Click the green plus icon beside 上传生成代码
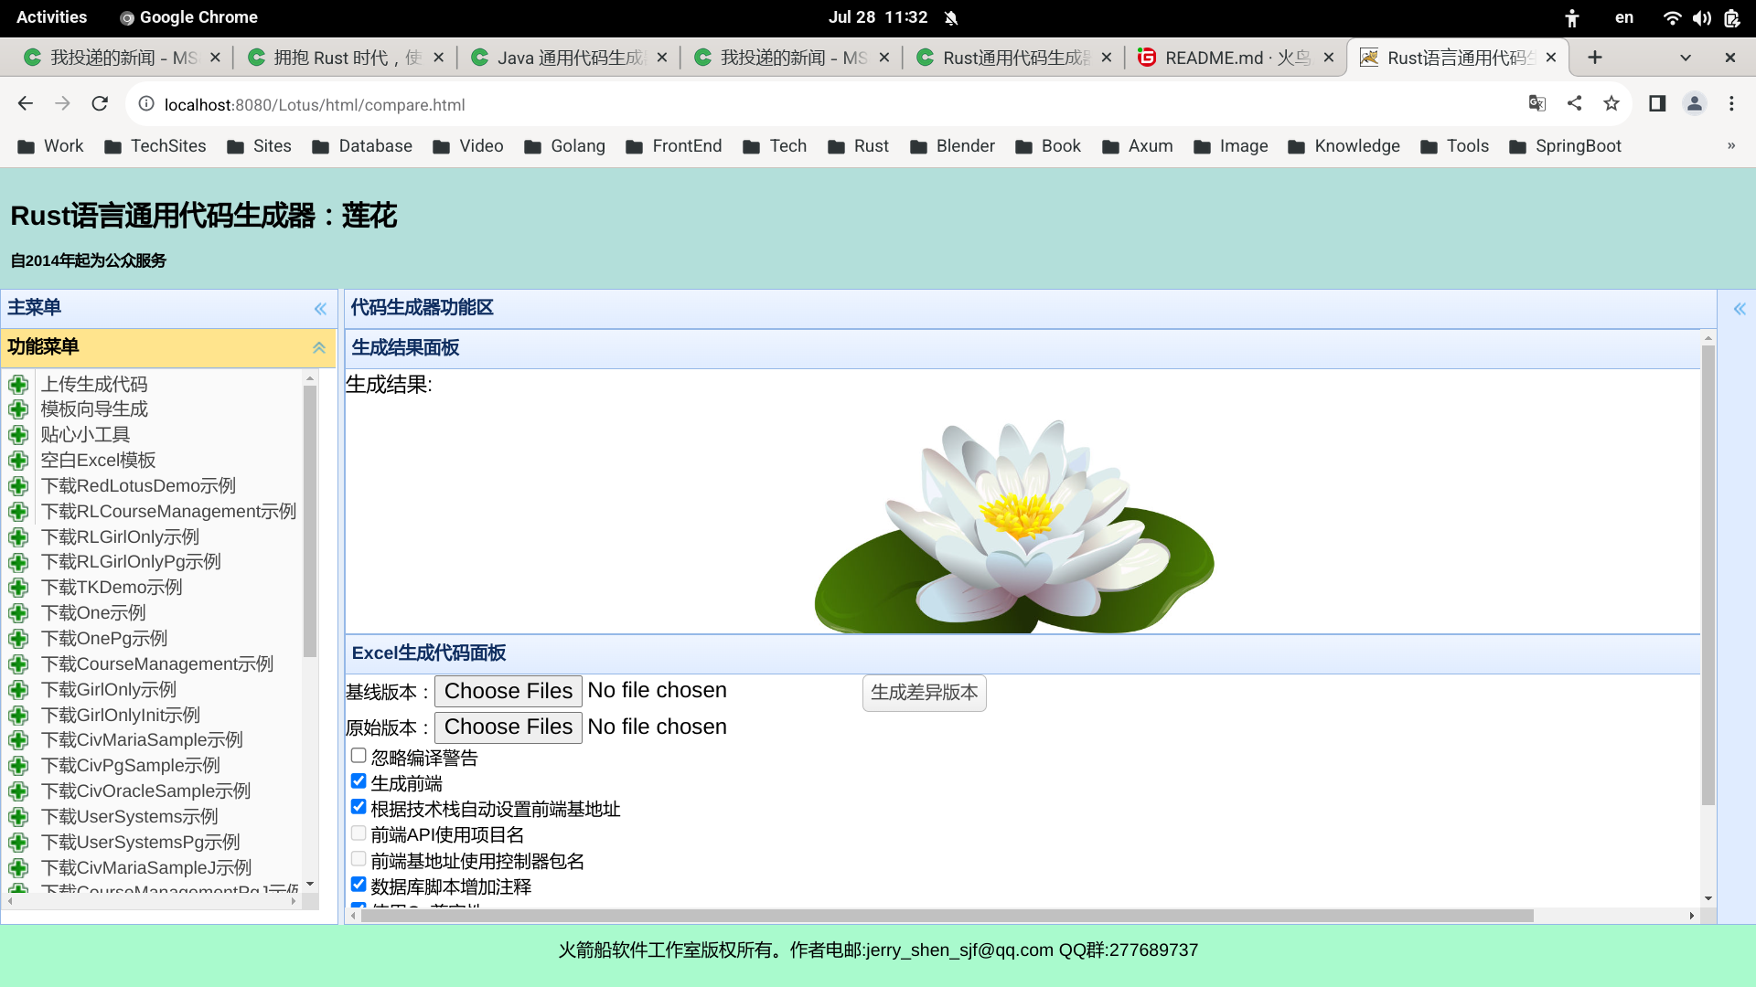The height and width of the screenshot is (987, 1756). 19,385
